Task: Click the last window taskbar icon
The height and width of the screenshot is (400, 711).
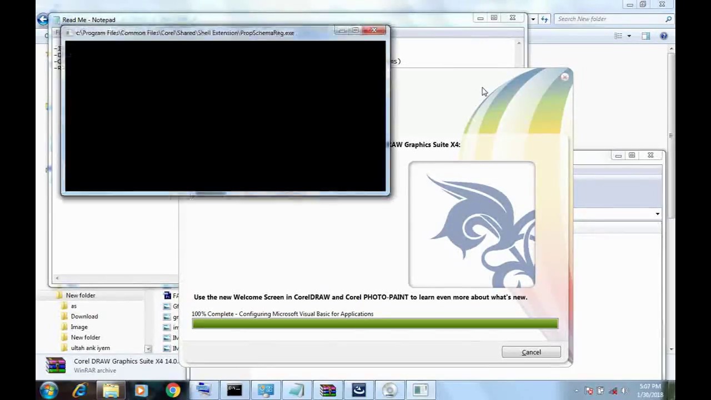Action: pyautogui.click(x=420, y=391)
